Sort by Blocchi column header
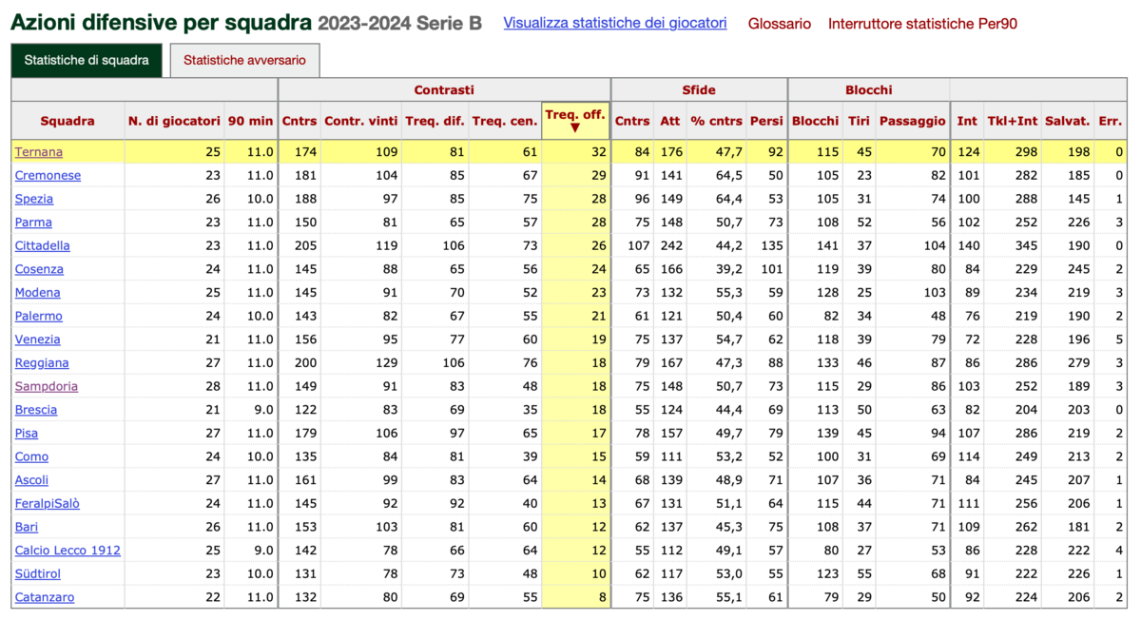 816,121
